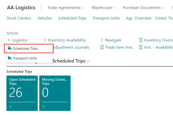Image resolution: width=173 pixels, height=115 pixels.
Task: Click the Transport Units truck icon in dropdown
Action: click(x=10, y=58)
